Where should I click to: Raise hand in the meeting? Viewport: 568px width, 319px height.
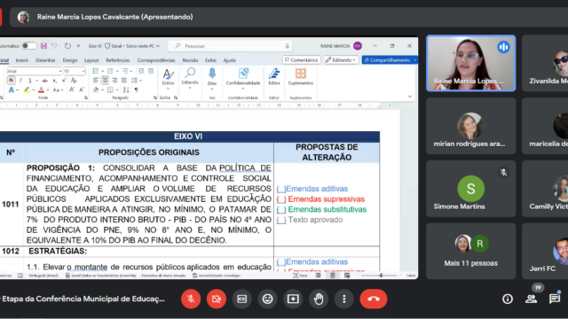tap(319, 299)
